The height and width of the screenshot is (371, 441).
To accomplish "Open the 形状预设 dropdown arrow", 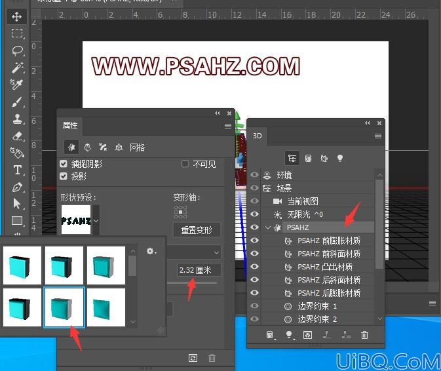I will pos(96,221).
